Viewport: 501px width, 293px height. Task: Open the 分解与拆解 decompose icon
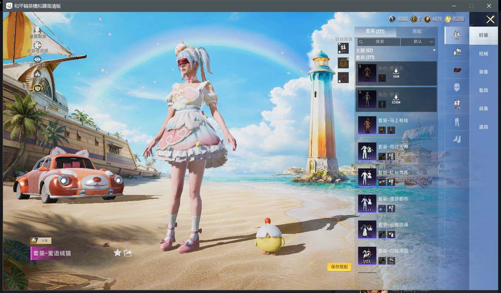37,45
